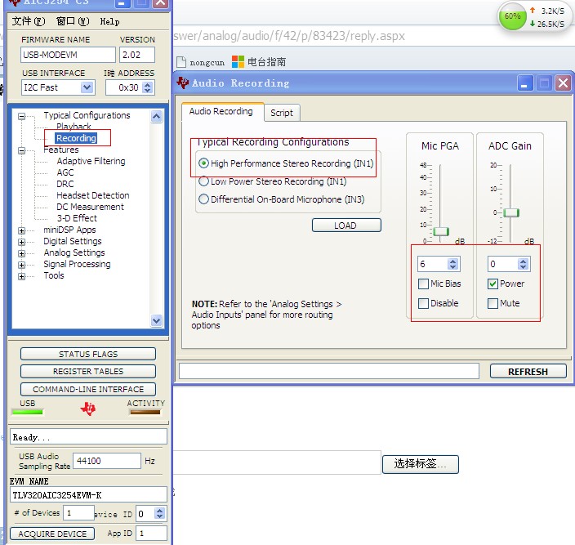Select AGC tree item

[65, 172]
